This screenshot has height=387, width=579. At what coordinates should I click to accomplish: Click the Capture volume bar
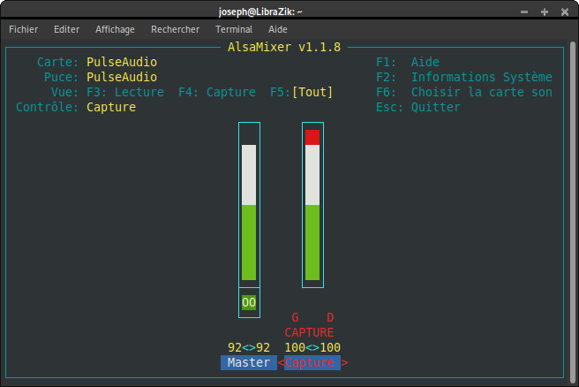[312, 205]
